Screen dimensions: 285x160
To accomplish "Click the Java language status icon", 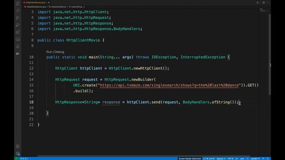I will [248, 159].
